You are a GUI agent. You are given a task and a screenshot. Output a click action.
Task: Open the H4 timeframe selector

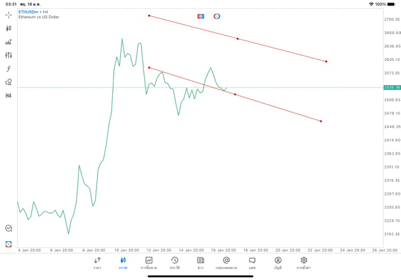9,96
